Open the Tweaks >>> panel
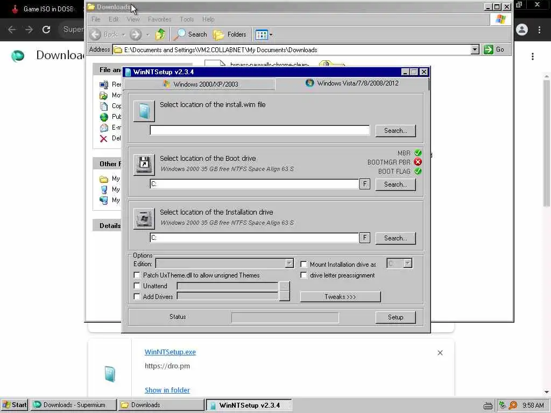This screenshot has height=413, width=551. coord(340,297)
